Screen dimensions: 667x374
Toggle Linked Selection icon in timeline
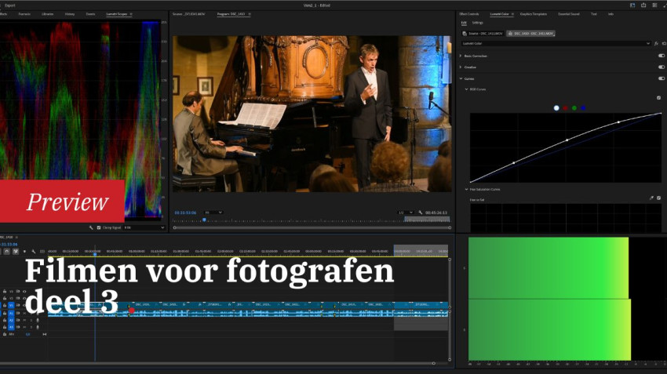pyautogui.click(x=16, y=252)
